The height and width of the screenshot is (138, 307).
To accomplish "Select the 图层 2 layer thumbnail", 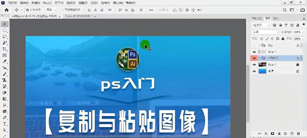I will [x=262, y=65].
